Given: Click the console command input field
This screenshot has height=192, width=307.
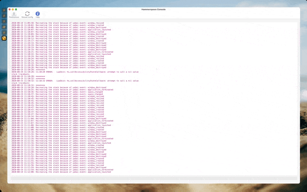Looking at the screenshot, I should click(154, 178).
